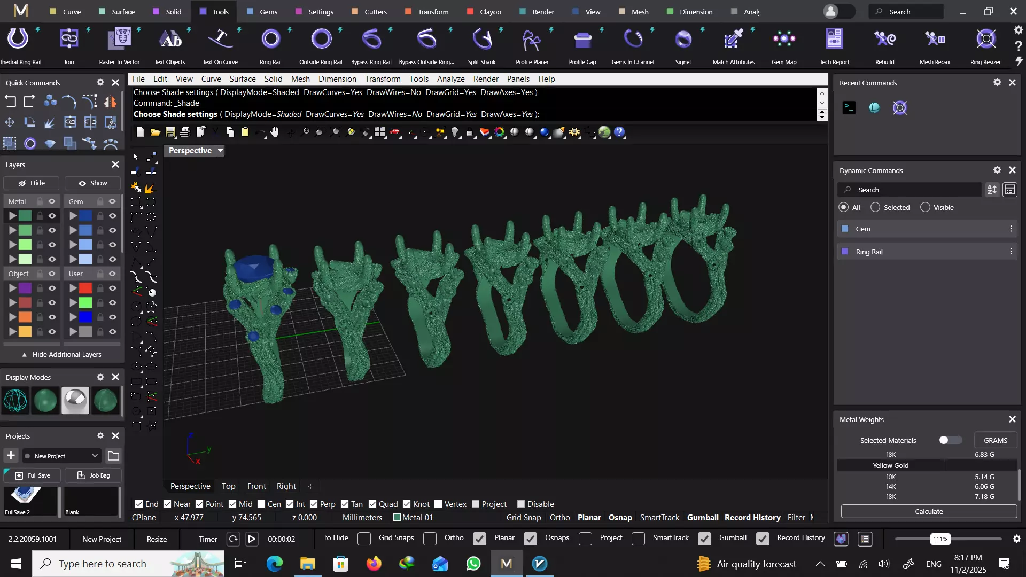Open the Ring Resizer tool
The width and height of the screenshot is (1026, 577).
pyautogui.click(x=985, y=45)
